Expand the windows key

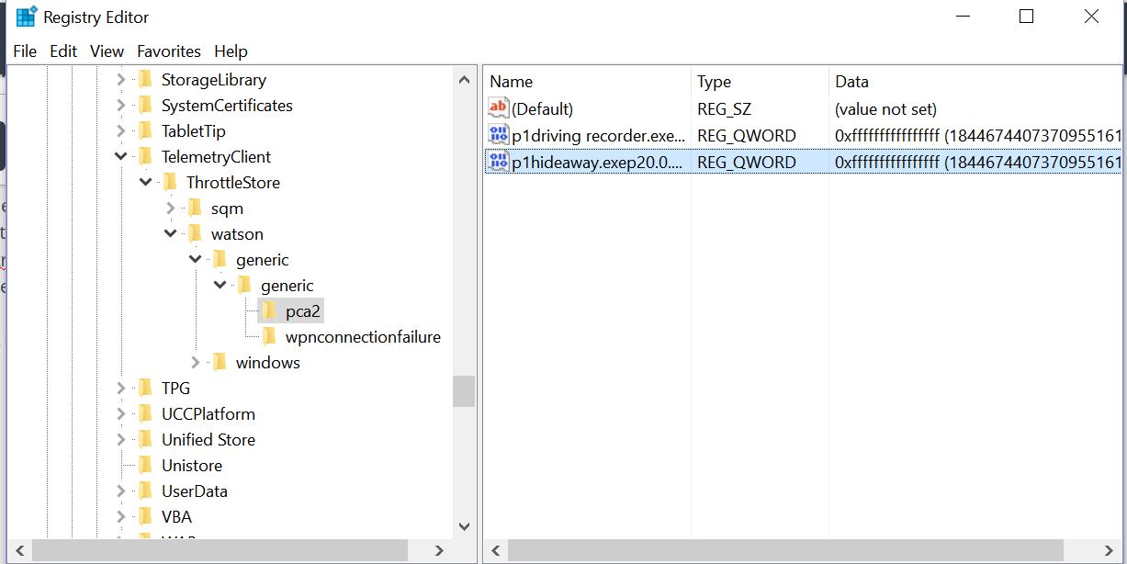(x=195, y=363)
